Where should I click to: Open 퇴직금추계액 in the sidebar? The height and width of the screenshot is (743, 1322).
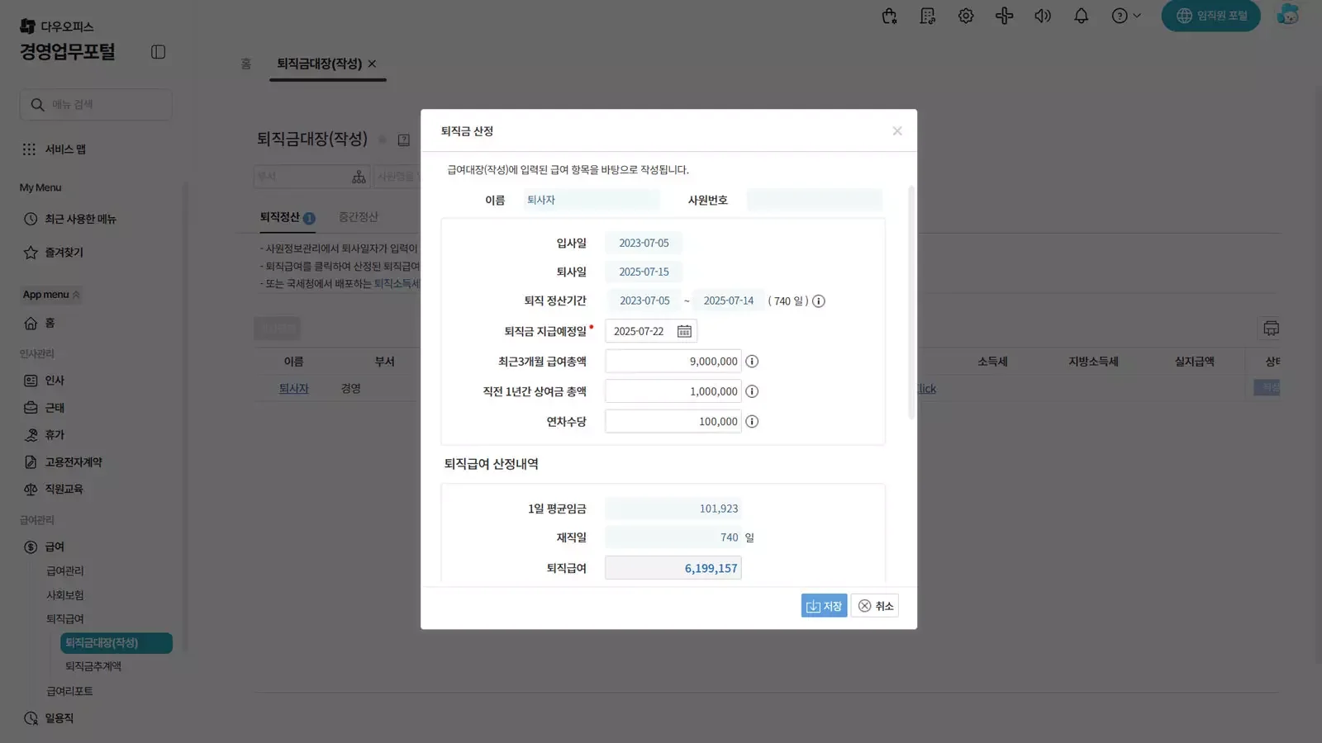93,666
